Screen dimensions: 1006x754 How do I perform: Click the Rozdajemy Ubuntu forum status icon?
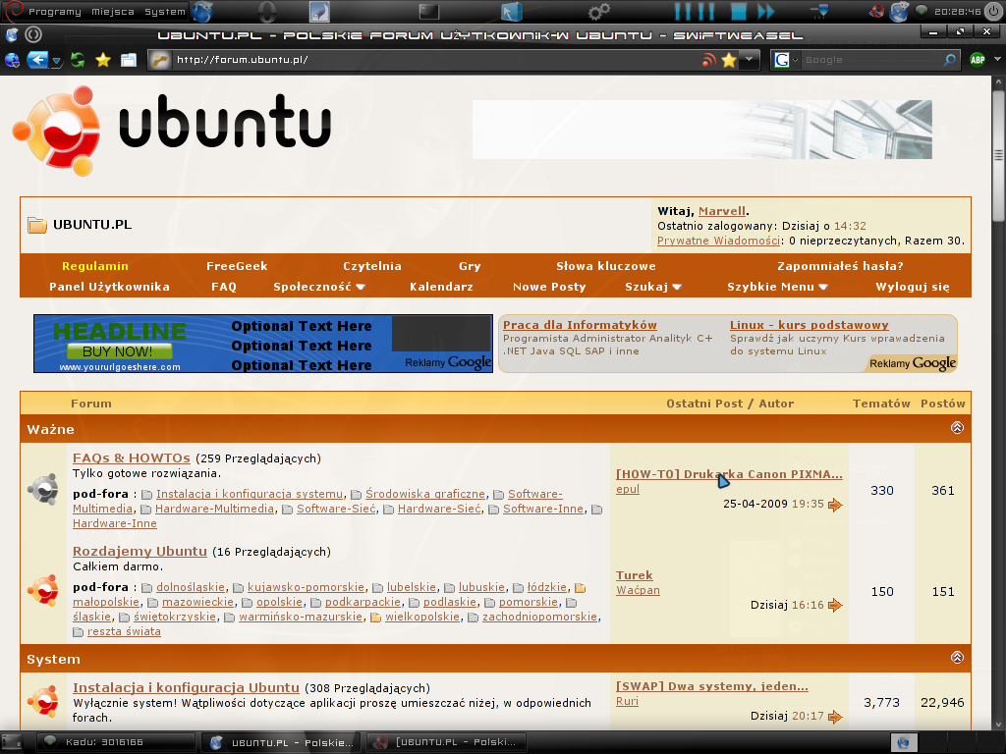(x=43, y=590)
